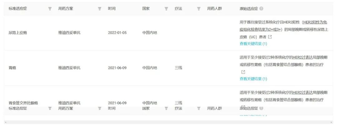Click the 用药人群 column header
This screenshot has width=337, height=127.
pyautogui.click(x=214, y=9)
